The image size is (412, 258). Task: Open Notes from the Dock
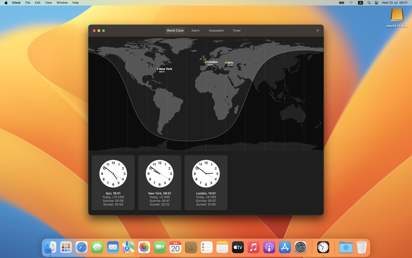222,247
